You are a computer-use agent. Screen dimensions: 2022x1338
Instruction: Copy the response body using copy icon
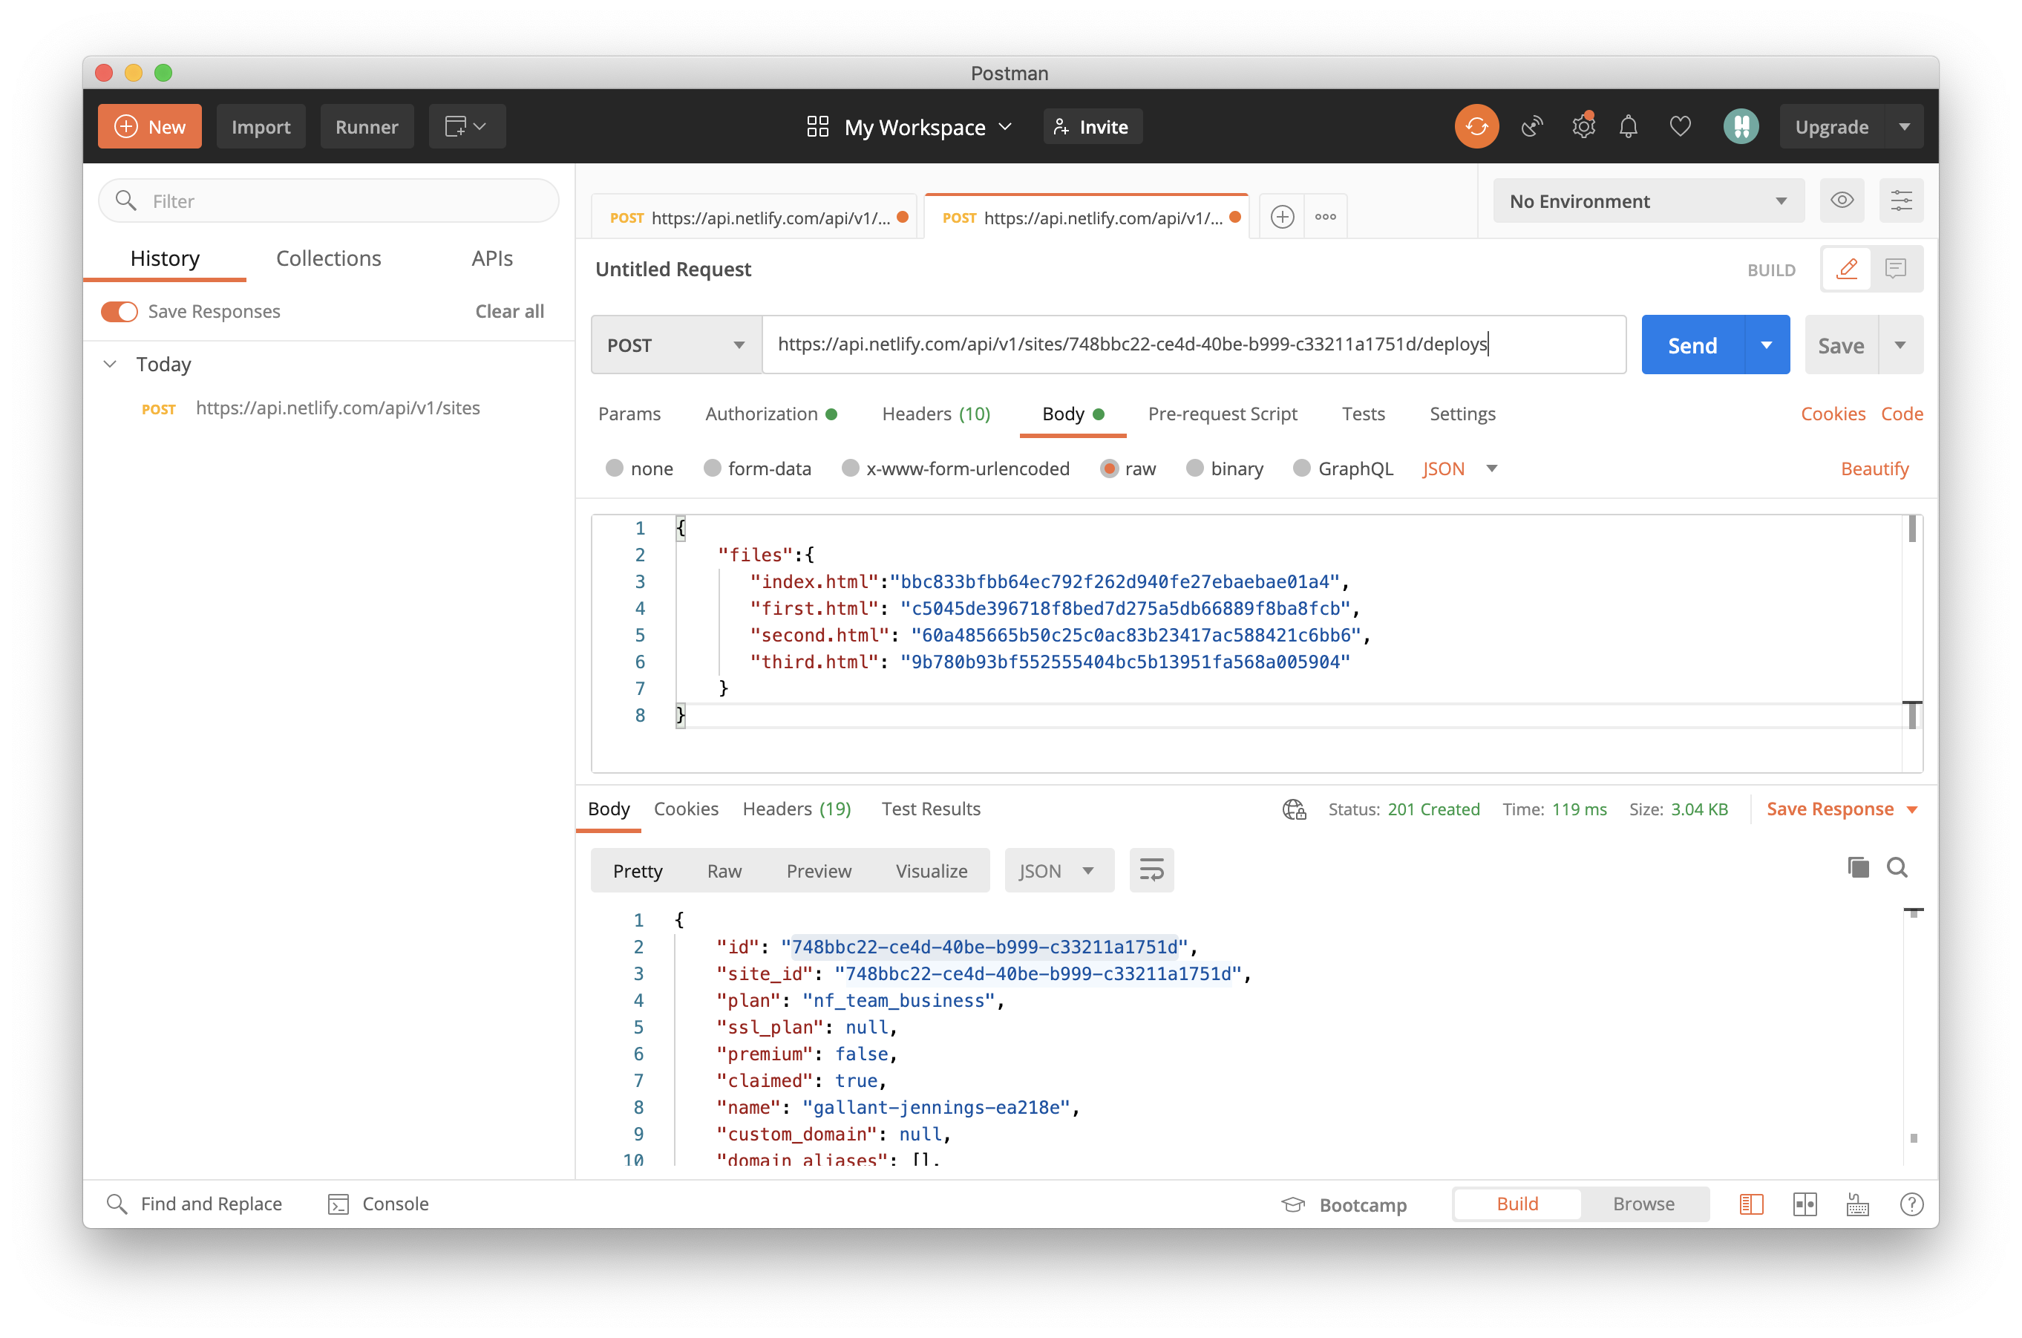(x=1858, y=867)
